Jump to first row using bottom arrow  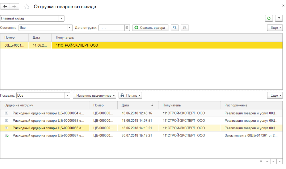(x=261, y=162)
